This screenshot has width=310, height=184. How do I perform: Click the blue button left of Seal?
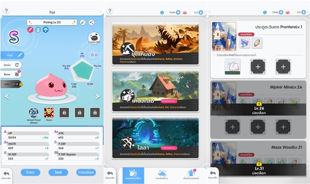point(31,172)
